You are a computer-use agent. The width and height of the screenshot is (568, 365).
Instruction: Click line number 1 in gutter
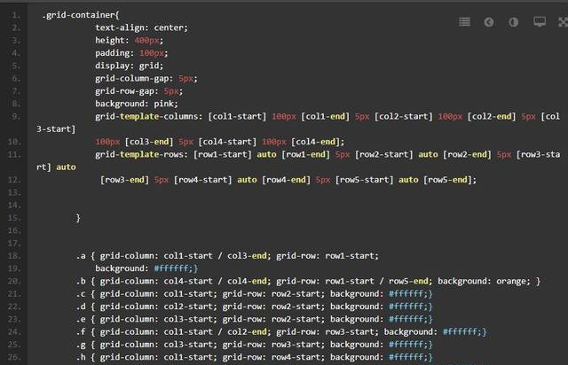16,15
